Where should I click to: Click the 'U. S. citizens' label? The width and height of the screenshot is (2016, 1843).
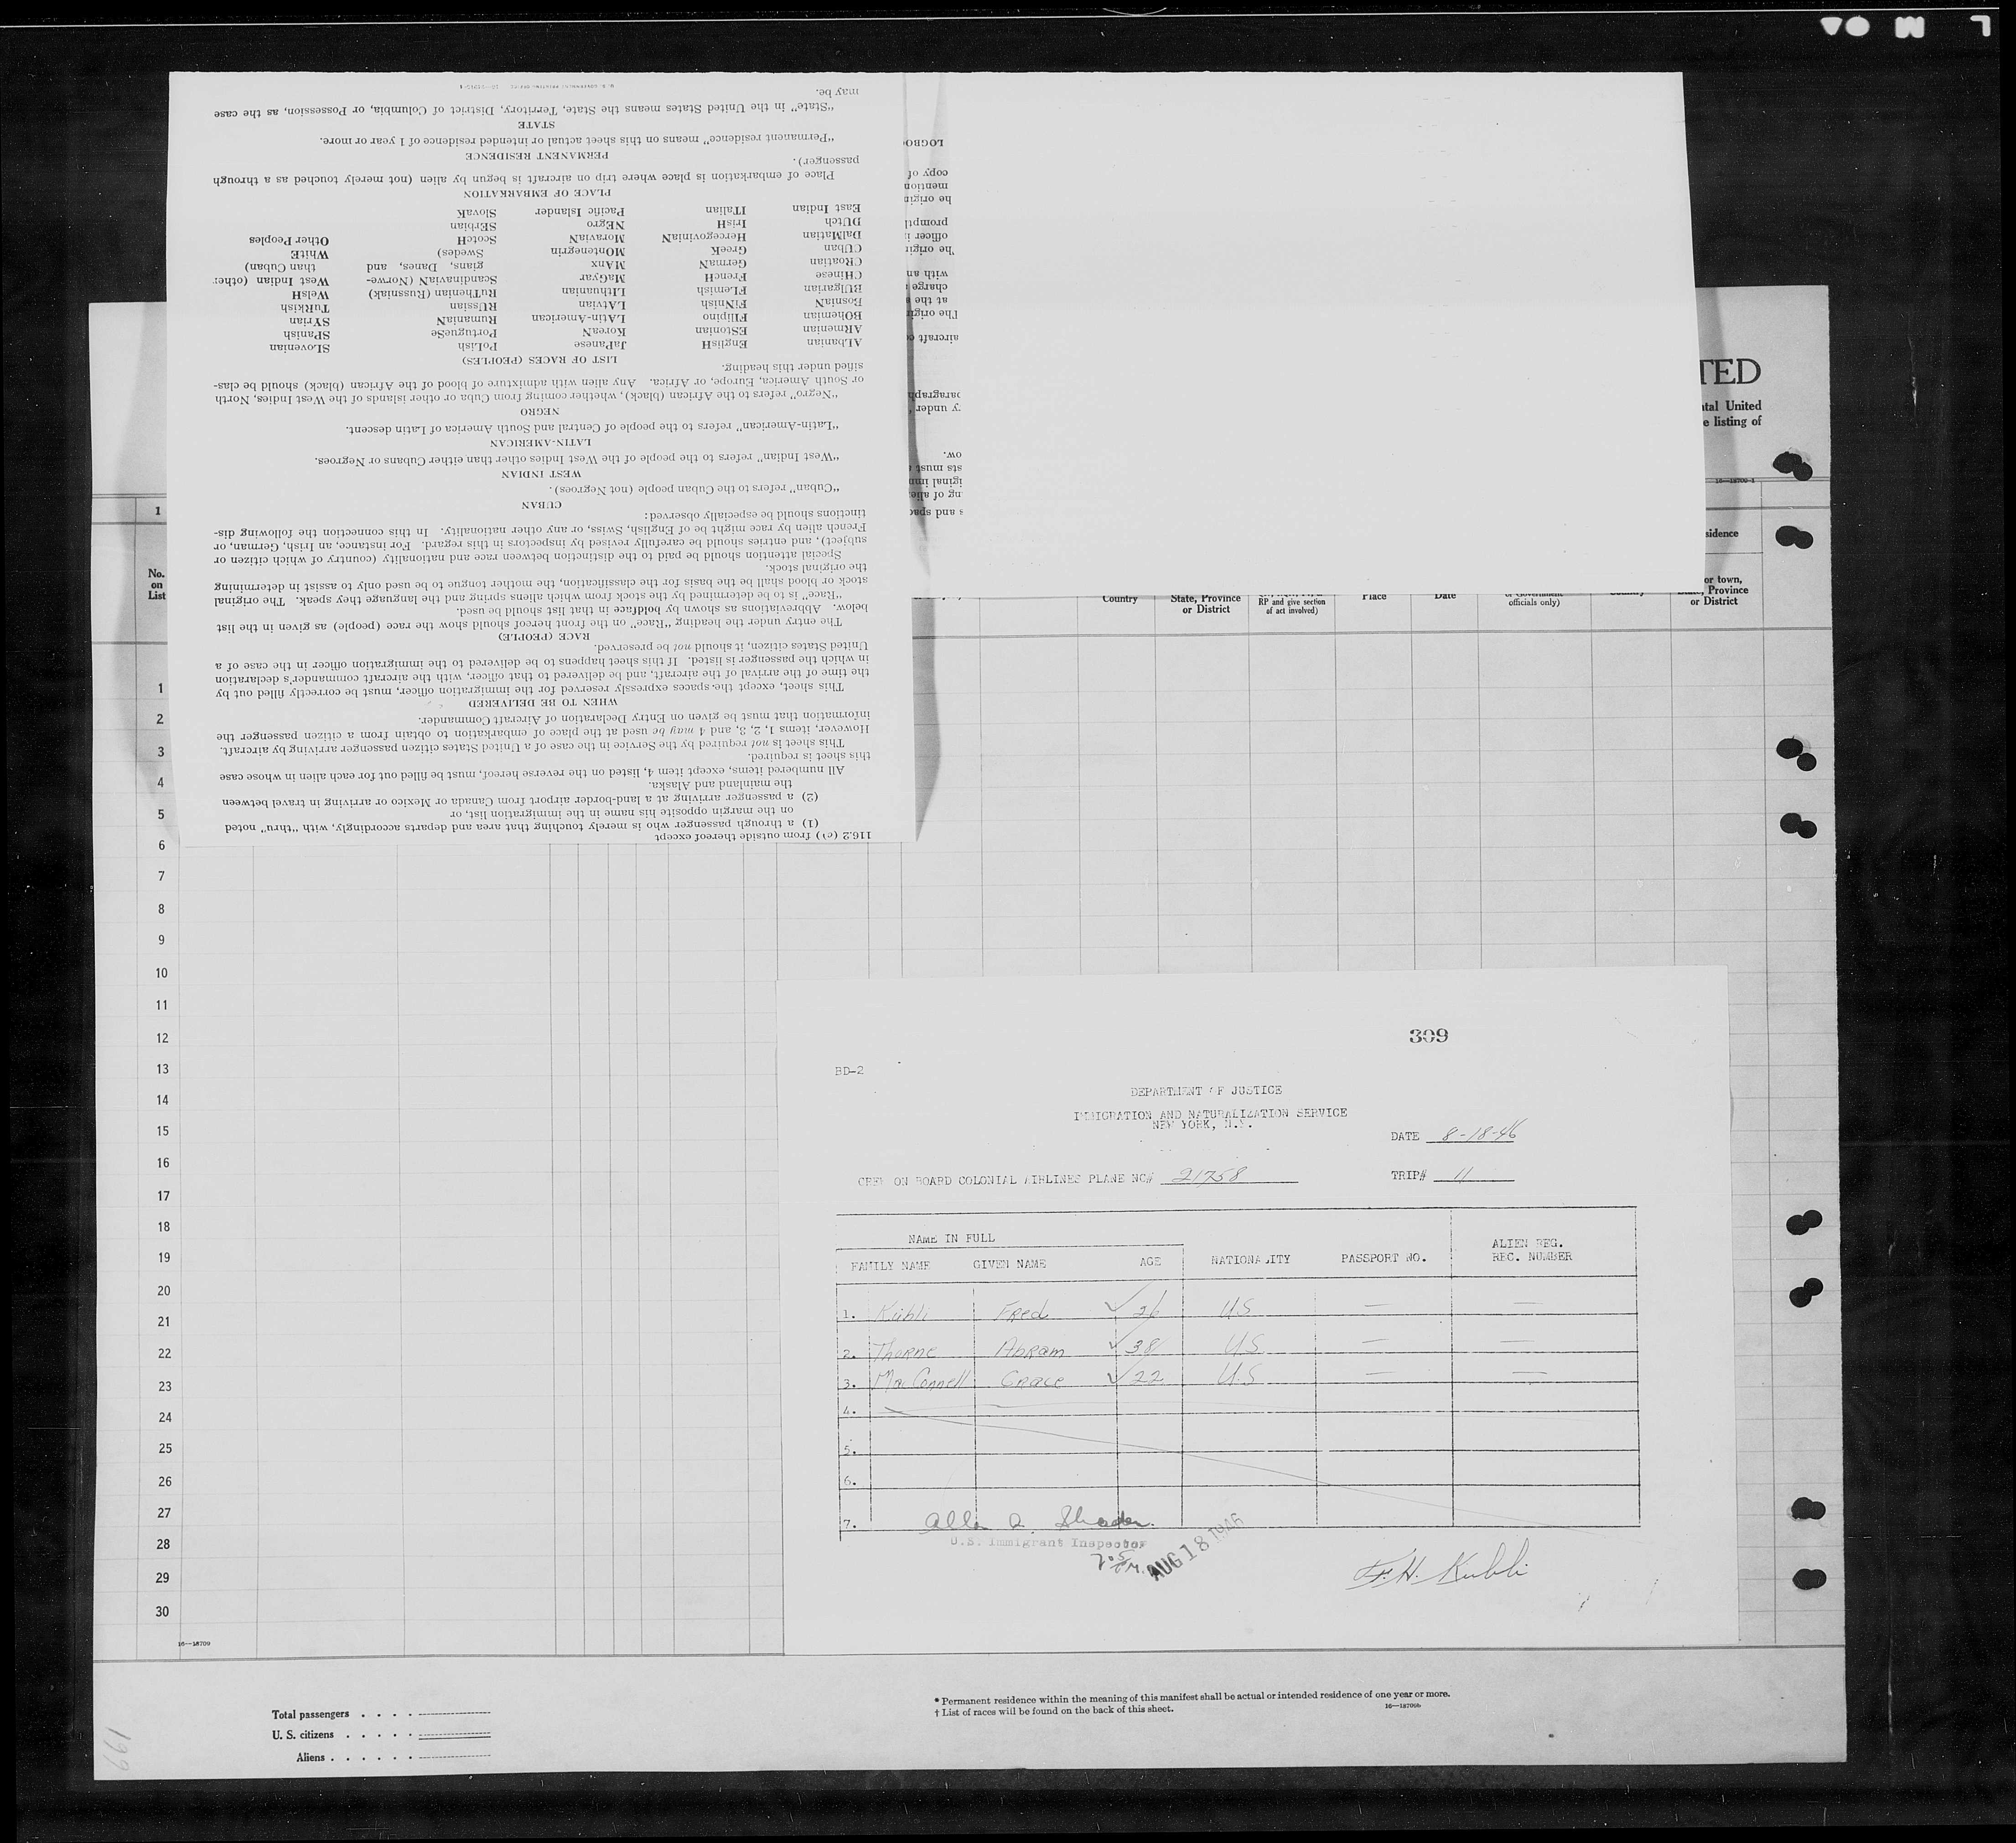point(303,1735)
